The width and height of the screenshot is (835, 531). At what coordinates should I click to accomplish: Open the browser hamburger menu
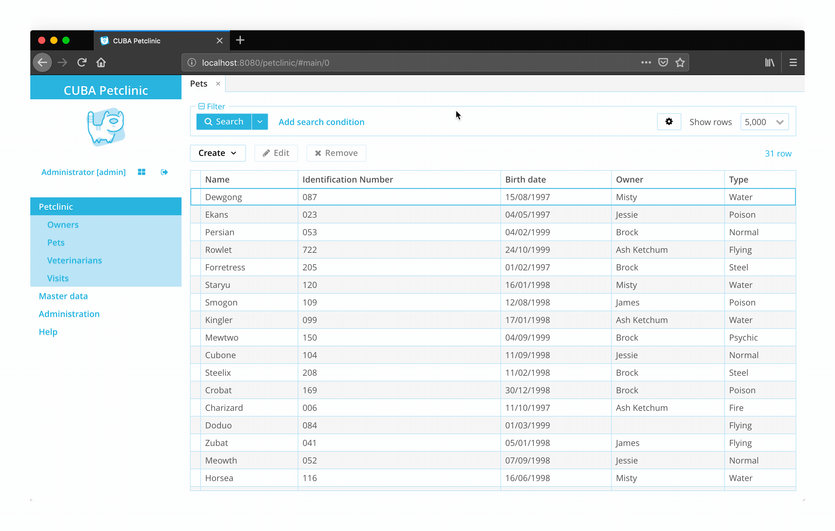[x=793, y=62]
